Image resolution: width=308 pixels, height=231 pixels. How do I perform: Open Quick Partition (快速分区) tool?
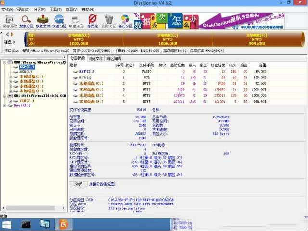[x=59, y=21]
